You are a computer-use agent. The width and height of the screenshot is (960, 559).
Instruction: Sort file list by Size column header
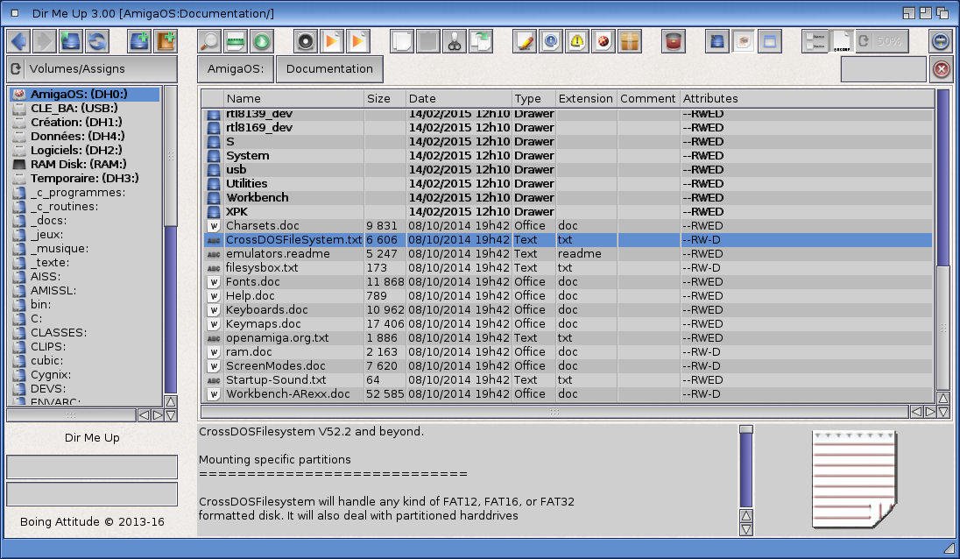[385, 98]
